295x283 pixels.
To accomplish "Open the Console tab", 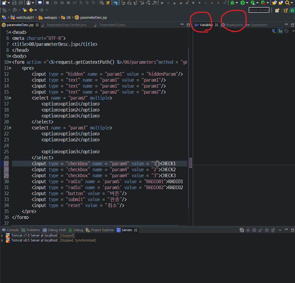I will (11, 230).
